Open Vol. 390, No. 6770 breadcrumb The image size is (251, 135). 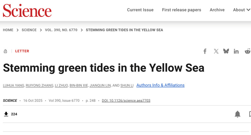61,30
